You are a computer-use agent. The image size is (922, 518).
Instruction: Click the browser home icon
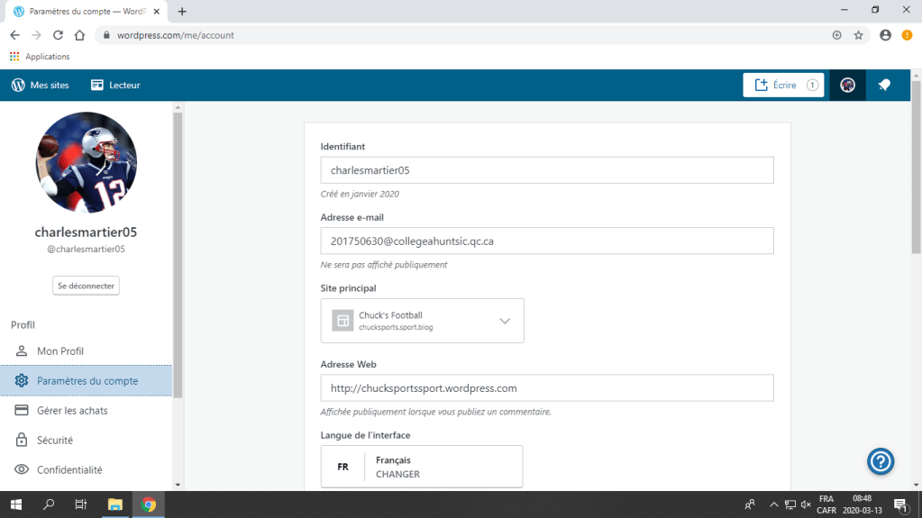[x=79, y=35]
